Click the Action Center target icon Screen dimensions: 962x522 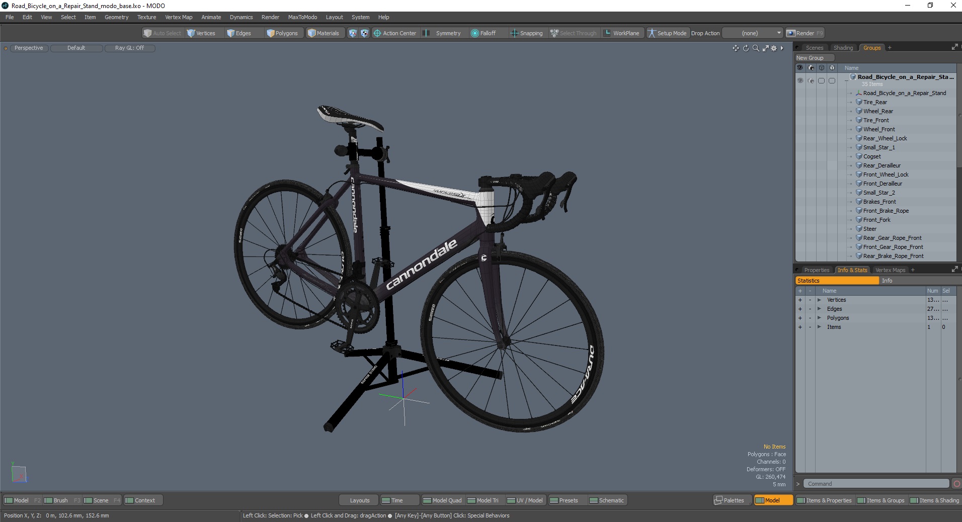(377, 33)
